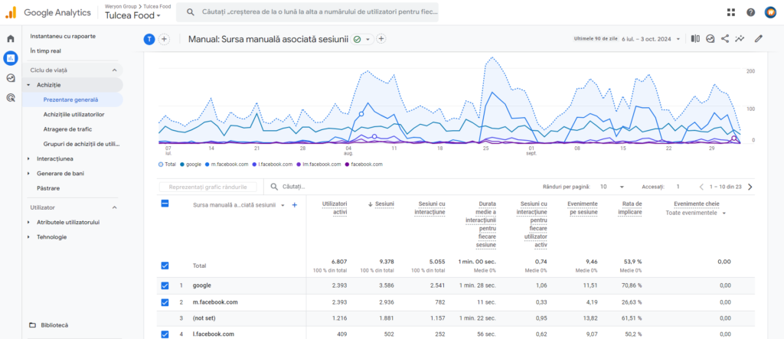Open Achizițiile utilizatorilor report

tap(73, 114)
